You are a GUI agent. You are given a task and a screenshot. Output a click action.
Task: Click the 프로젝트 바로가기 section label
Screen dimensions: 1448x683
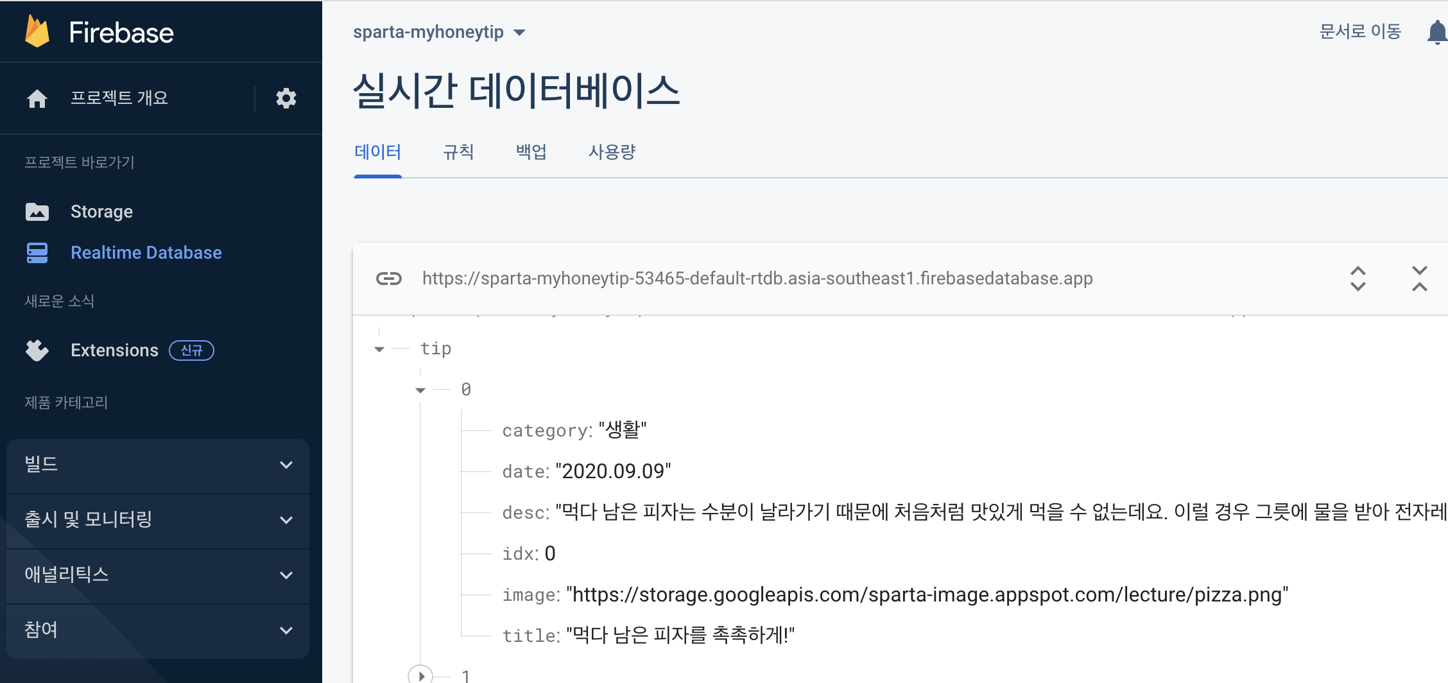[x=80, y=162]
